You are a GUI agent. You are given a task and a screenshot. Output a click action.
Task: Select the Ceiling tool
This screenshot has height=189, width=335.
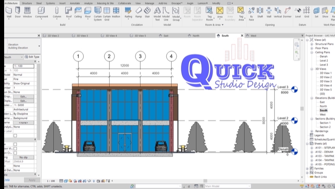point(78,12)
